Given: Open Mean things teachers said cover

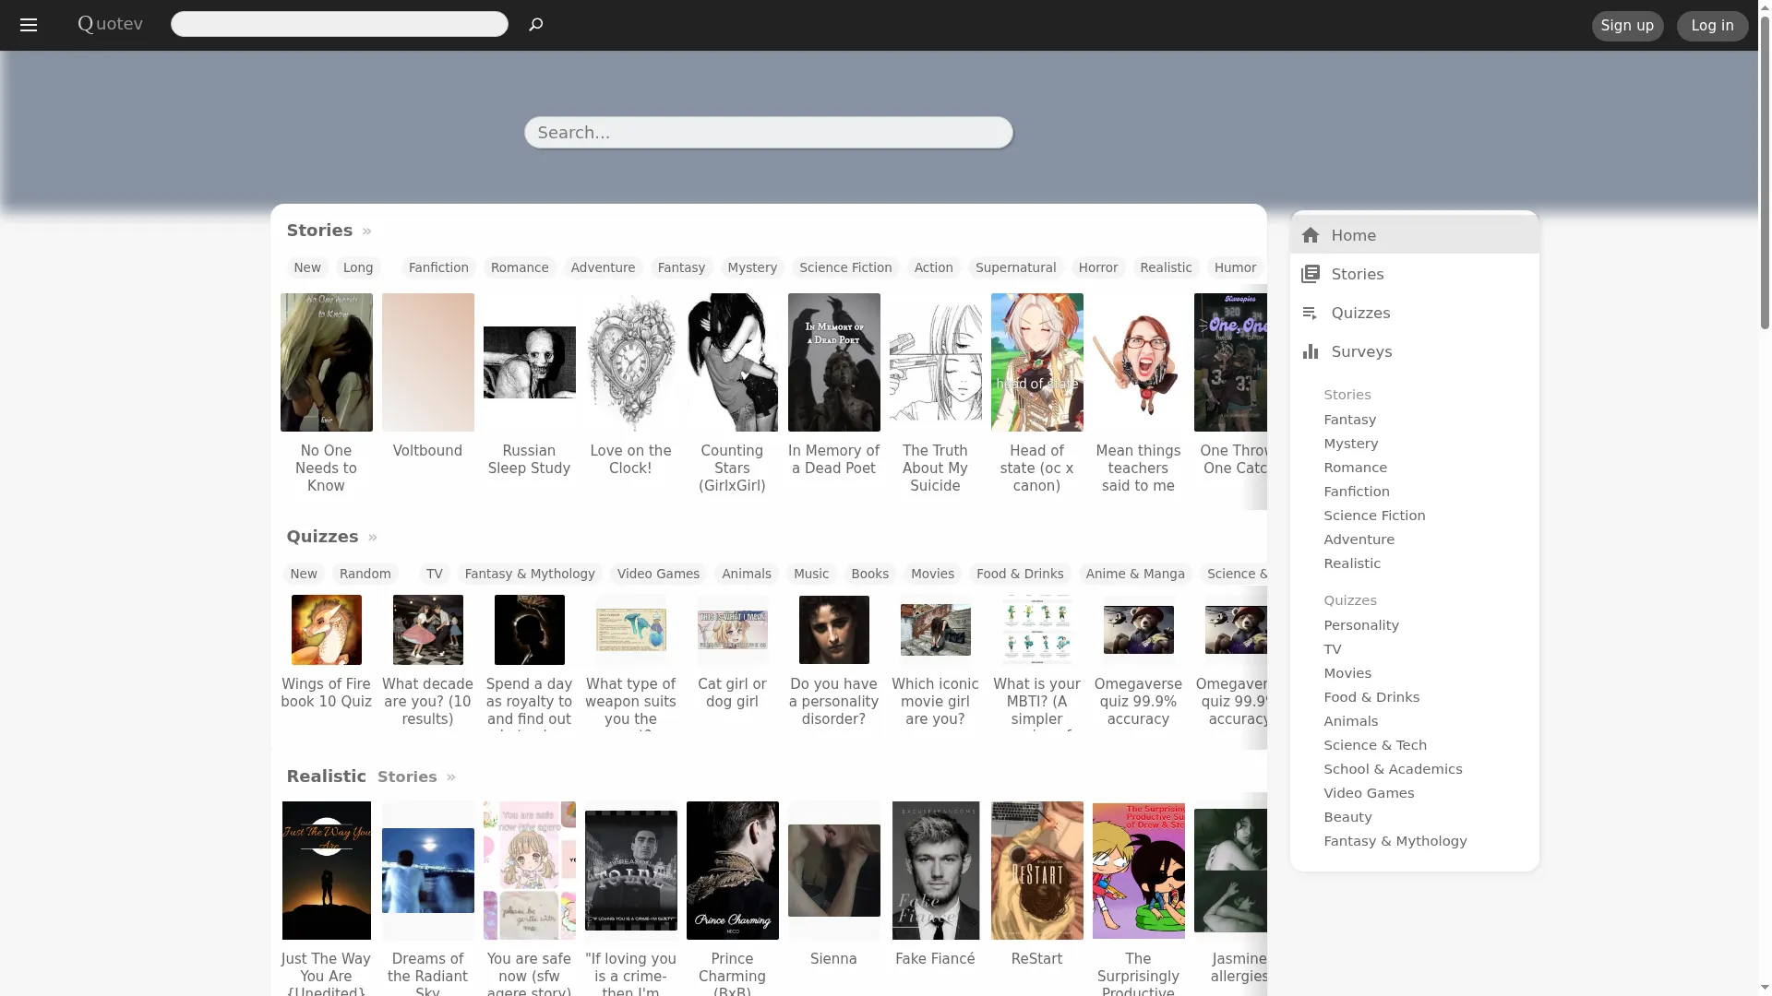Looking at the screenshot, I should 1138,362.
